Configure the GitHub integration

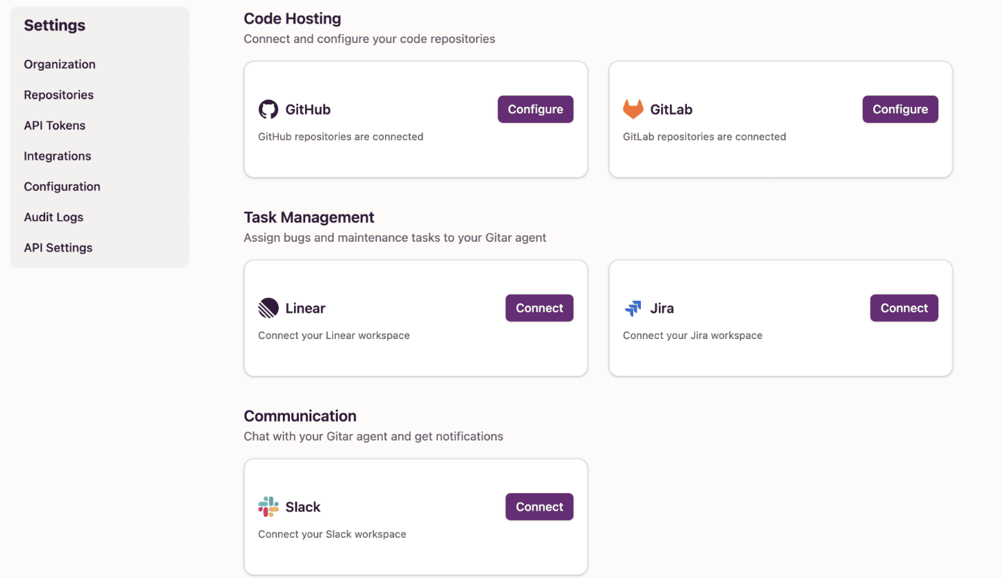tap(535, 109)
